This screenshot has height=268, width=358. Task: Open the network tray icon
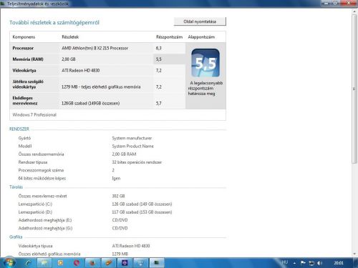point(311,263)
